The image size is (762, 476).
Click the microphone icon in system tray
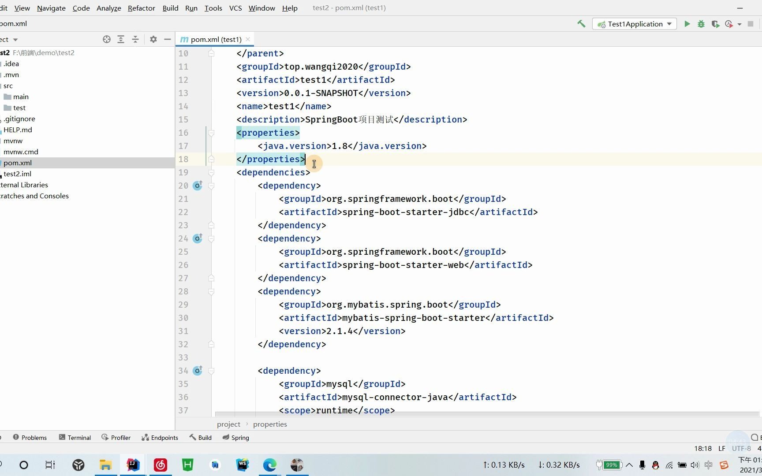tap(642, 465)
